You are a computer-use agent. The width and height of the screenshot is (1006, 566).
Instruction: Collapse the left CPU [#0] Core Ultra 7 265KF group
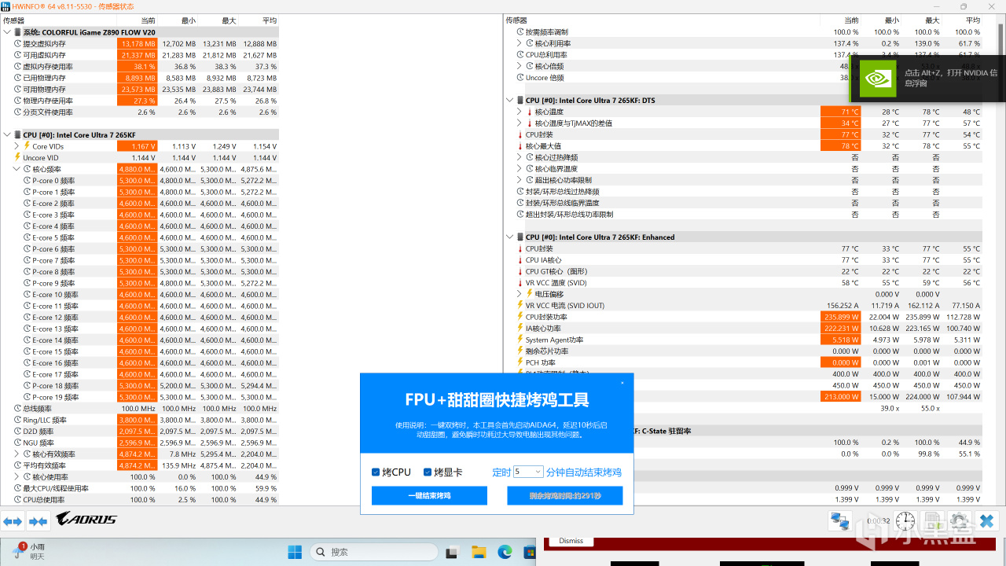click(7, 135)
